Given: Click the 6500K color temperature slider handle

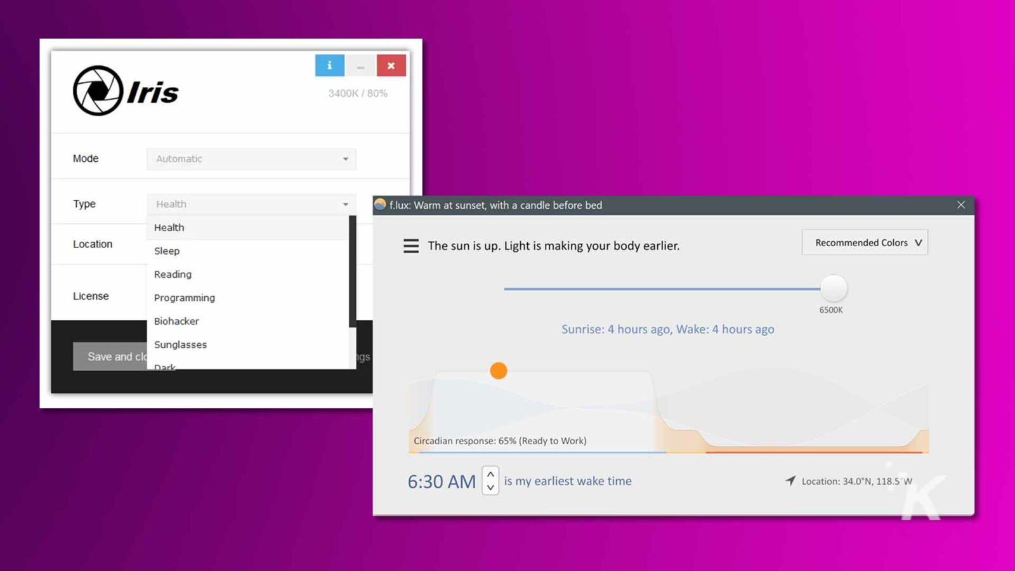Looking at the screenshot, I should [834, 289].
